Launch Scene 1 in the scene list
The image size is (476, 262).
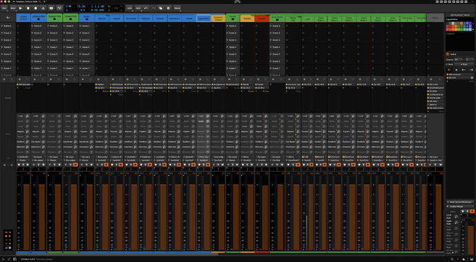pyautogui.click(x=8, y=26)
